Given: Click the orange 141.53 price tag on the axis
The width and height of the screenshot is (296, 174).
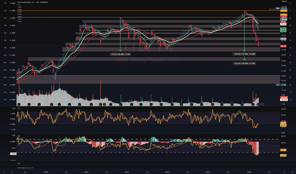Looking at the screenshot, I should [284, 11].
